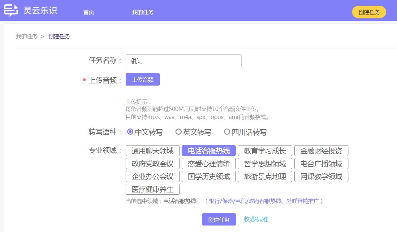
Task: Focus the 任务名称 text input field
Action: click(183, 61)
